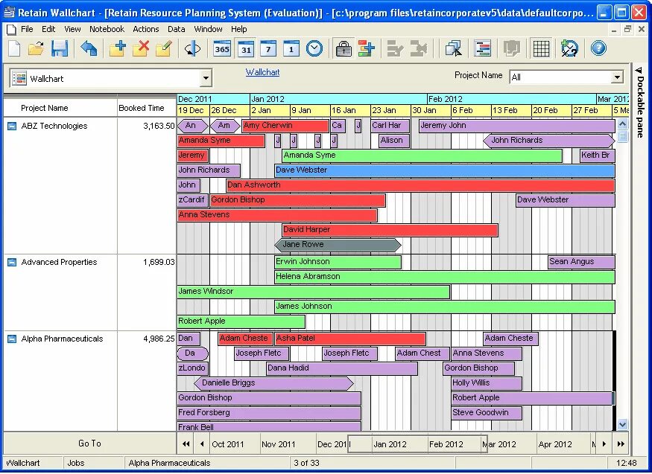Click the visible range slider box

pyautogui.click(x=417, y=444)
